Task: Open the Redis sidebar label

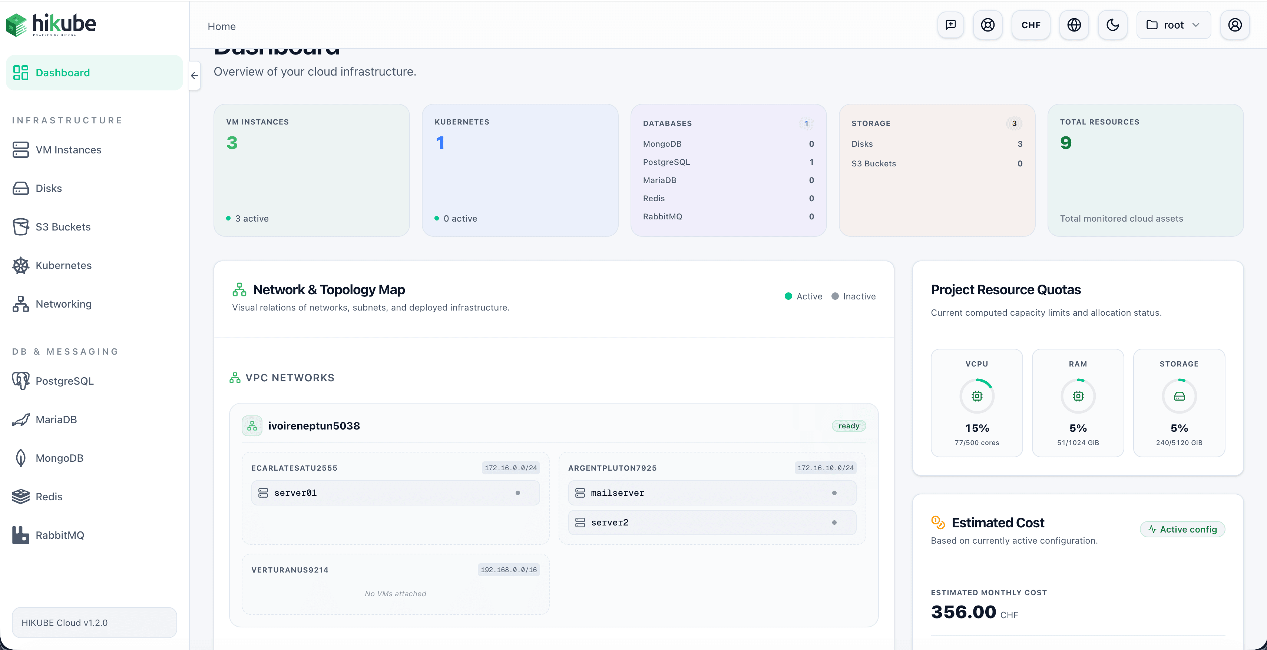Action: (49, 497)
